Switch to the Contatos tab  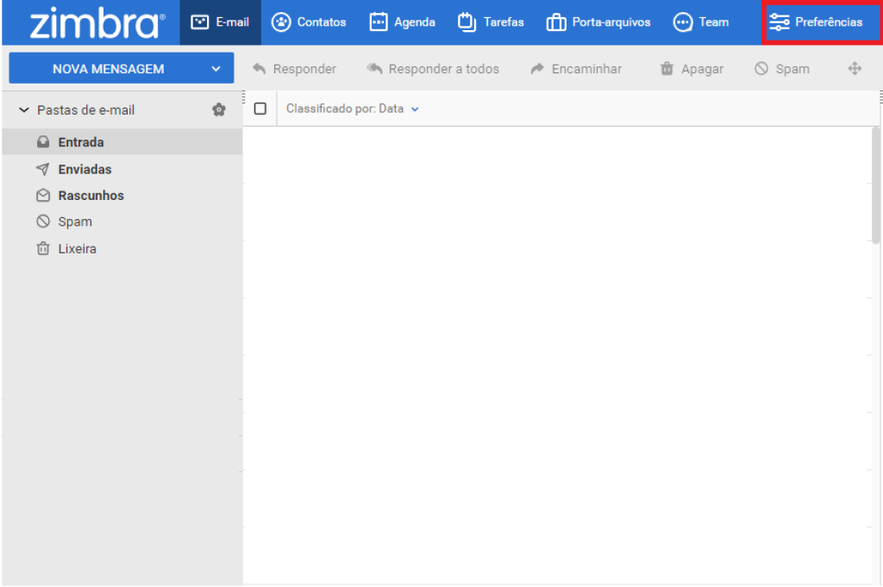click(x=309, y=22)
